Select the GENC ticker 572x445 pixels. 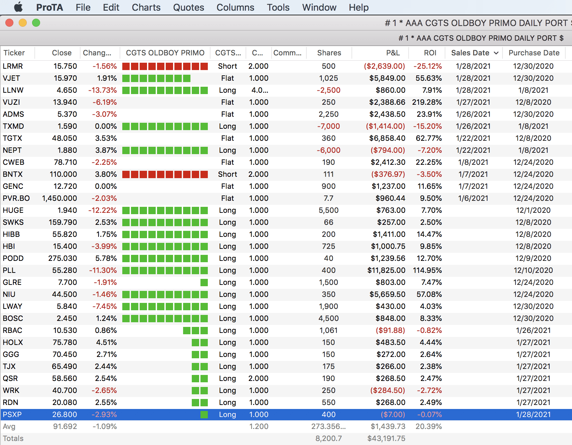pos(13,186)
